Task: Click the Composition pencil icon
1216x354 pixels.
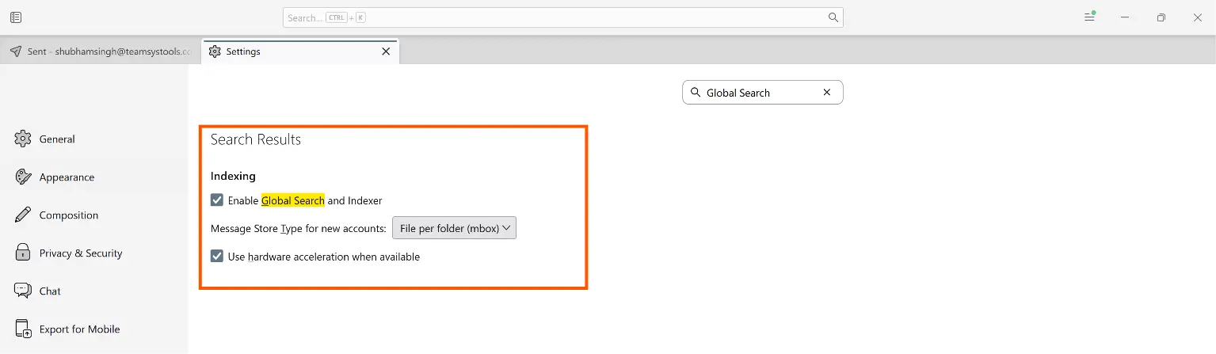Action: click(x=23, y=215)
